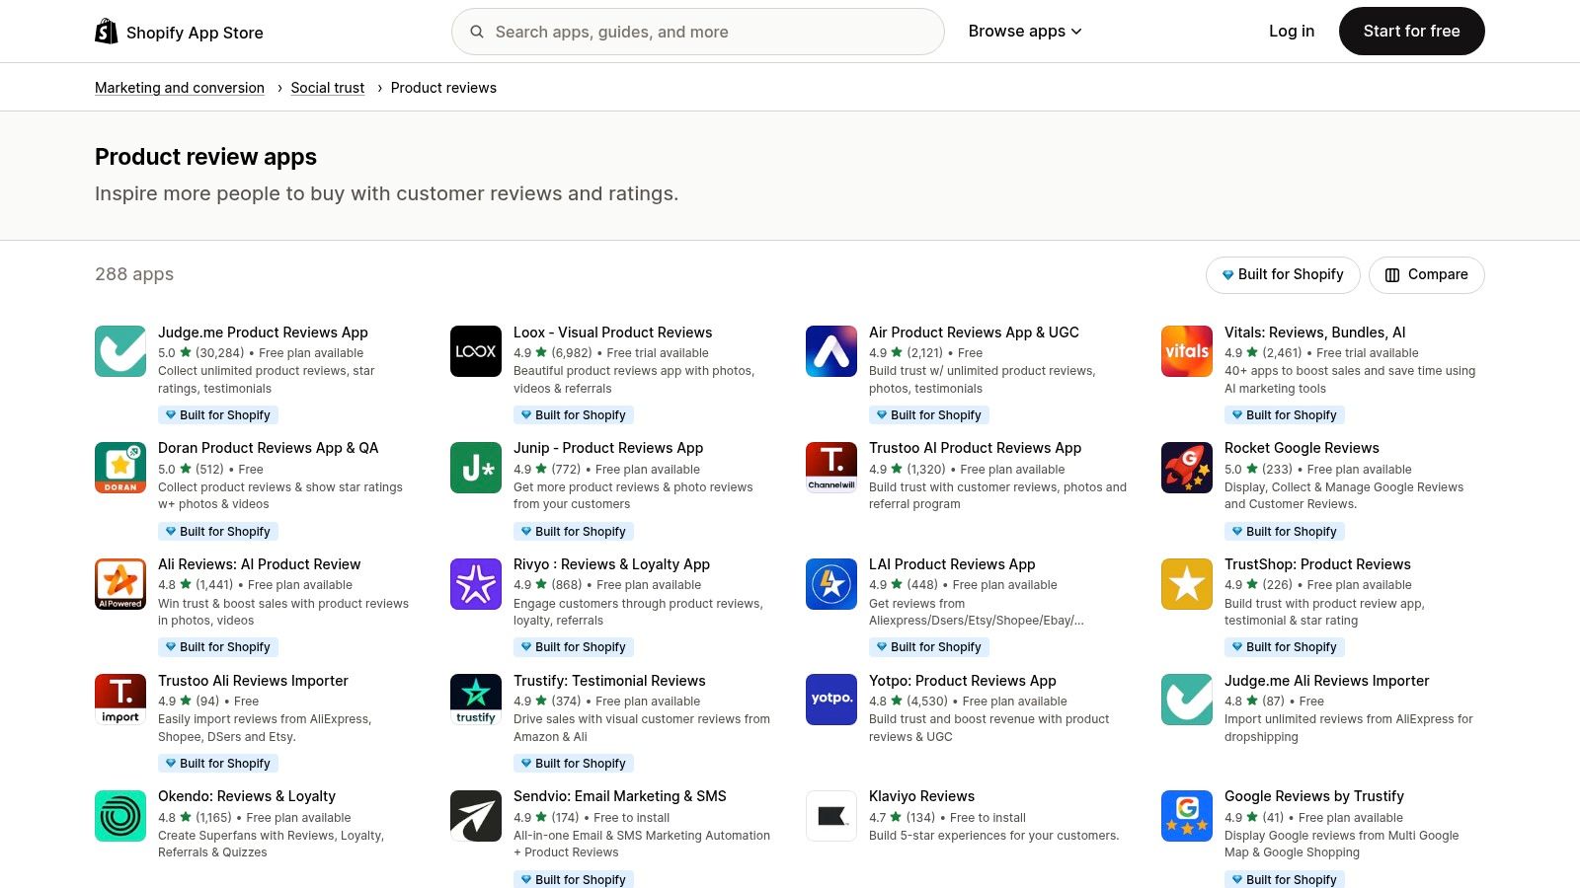
Task: Open the Judge.me Product Reviews app icon
Action: tap(120, 351)
